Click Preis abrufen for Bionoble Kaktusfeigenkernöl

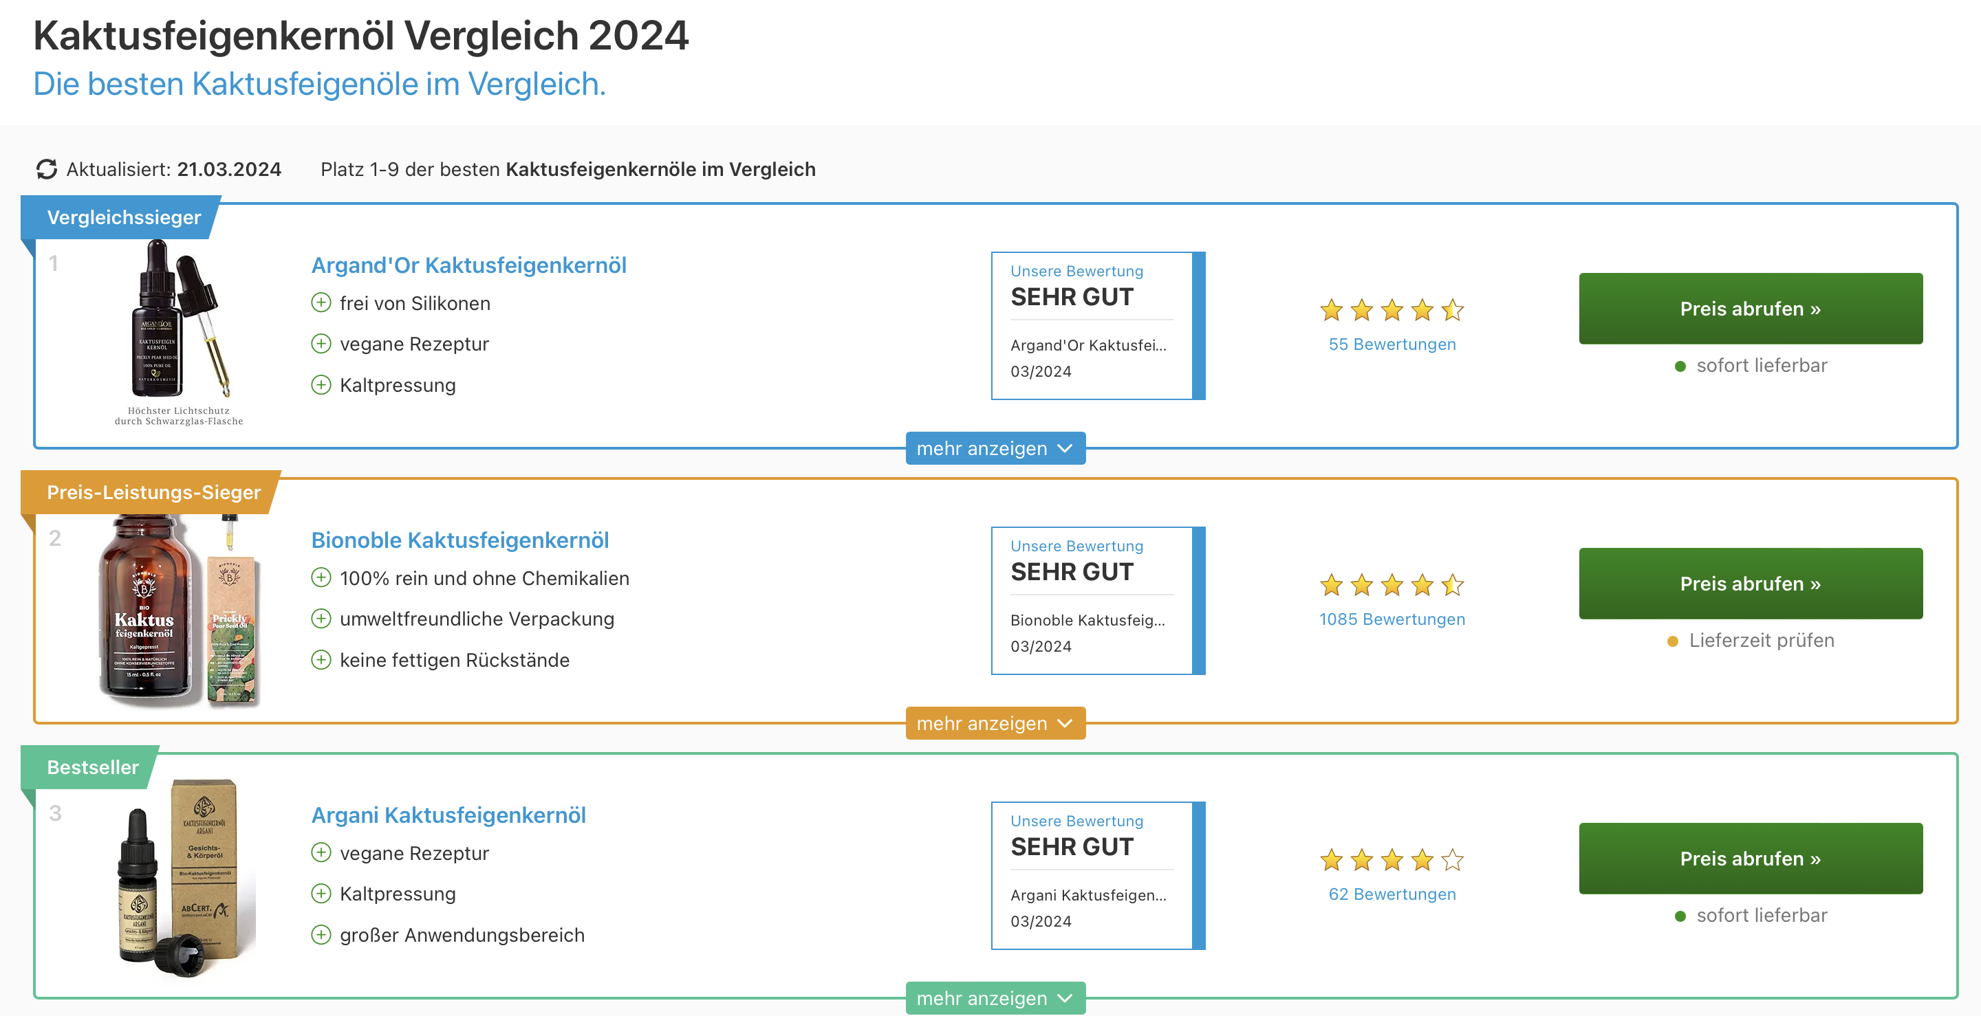tap(1751, 584)
